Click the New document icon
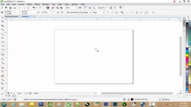The width and height of the screenshot is (191, 107). point(2,8)
